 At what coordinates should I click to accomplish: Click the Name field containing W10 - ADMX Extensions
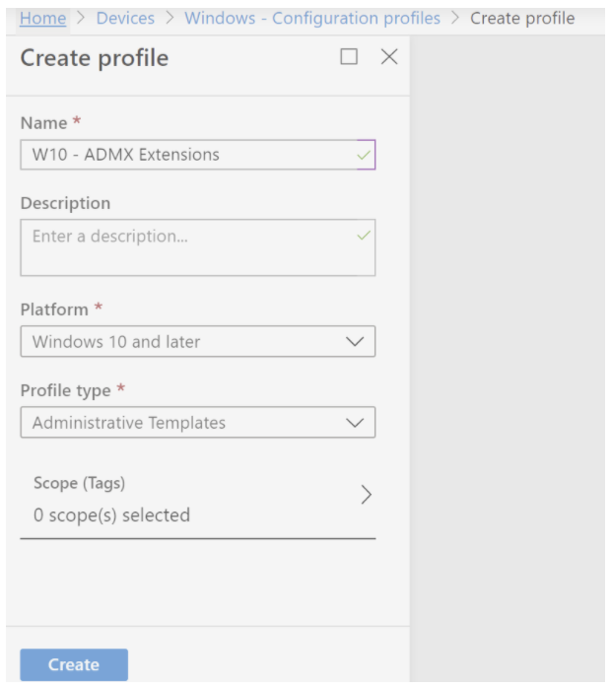point(187,155)
